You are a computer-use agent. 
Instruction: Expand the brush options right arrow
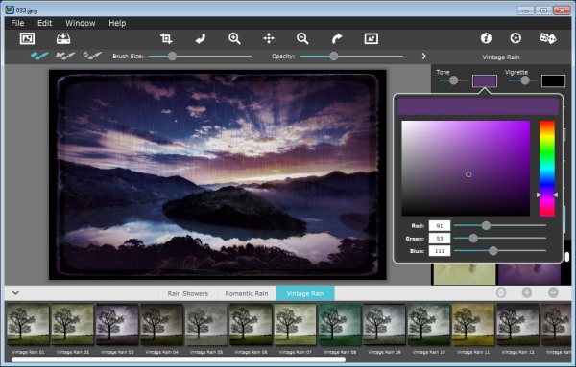(x=423, y=57)
